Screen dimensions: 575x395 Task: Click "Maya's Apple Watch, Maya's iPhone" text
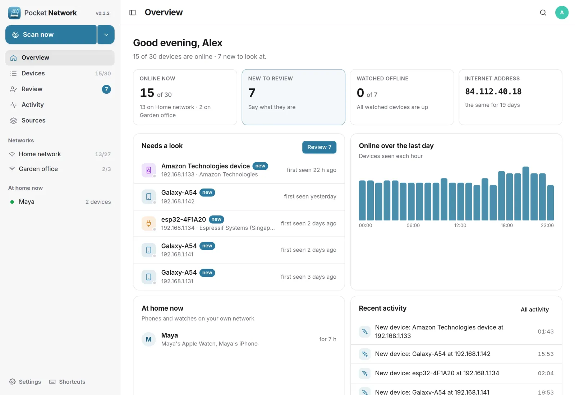210,344
